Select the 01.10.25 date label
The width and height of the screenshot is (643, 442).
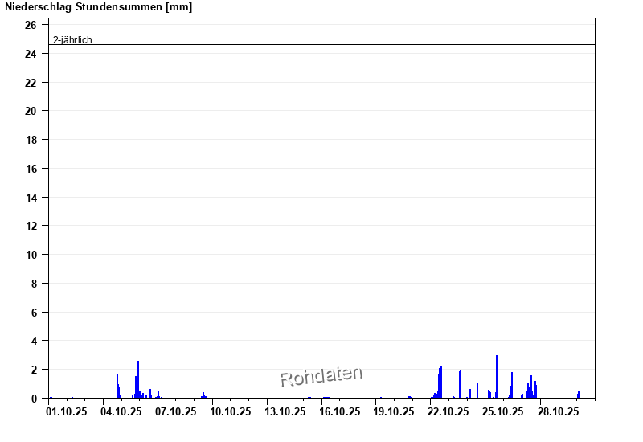66,412
